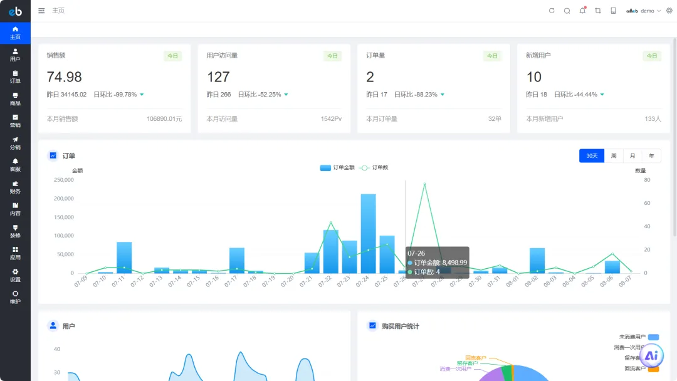This screenshot has width=677, height=381.
Task: Toggle 订单数 legend series
Action: pos(374,167)
